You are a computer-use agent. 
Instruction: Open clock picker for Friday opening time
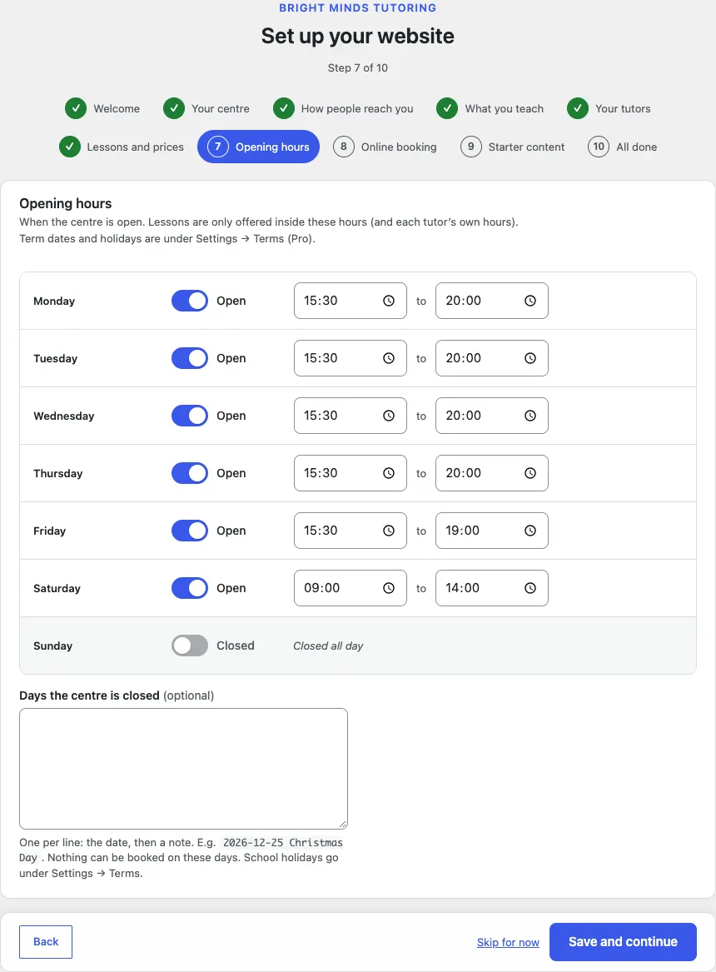(x=388, y=531)
